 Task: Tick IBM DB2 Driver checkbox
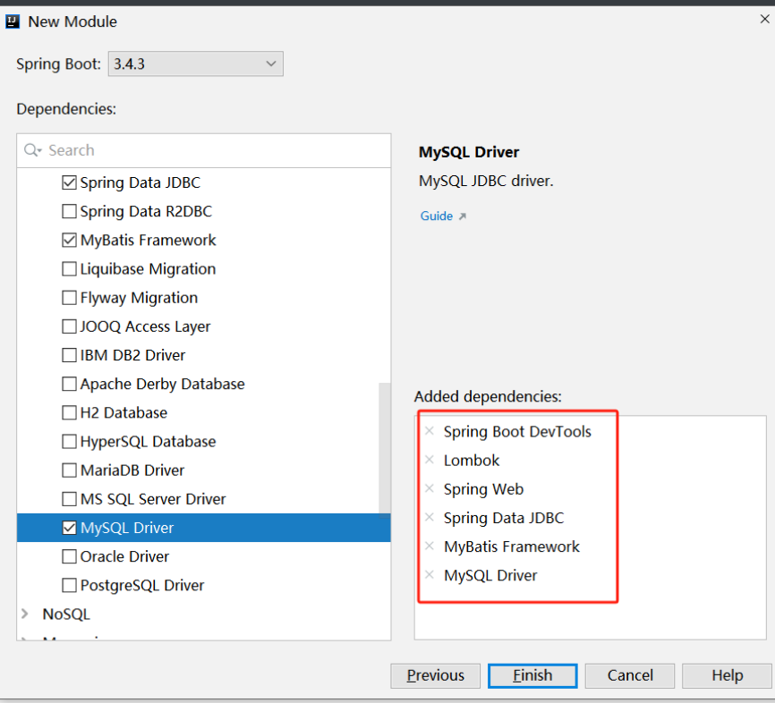(69, 355)
